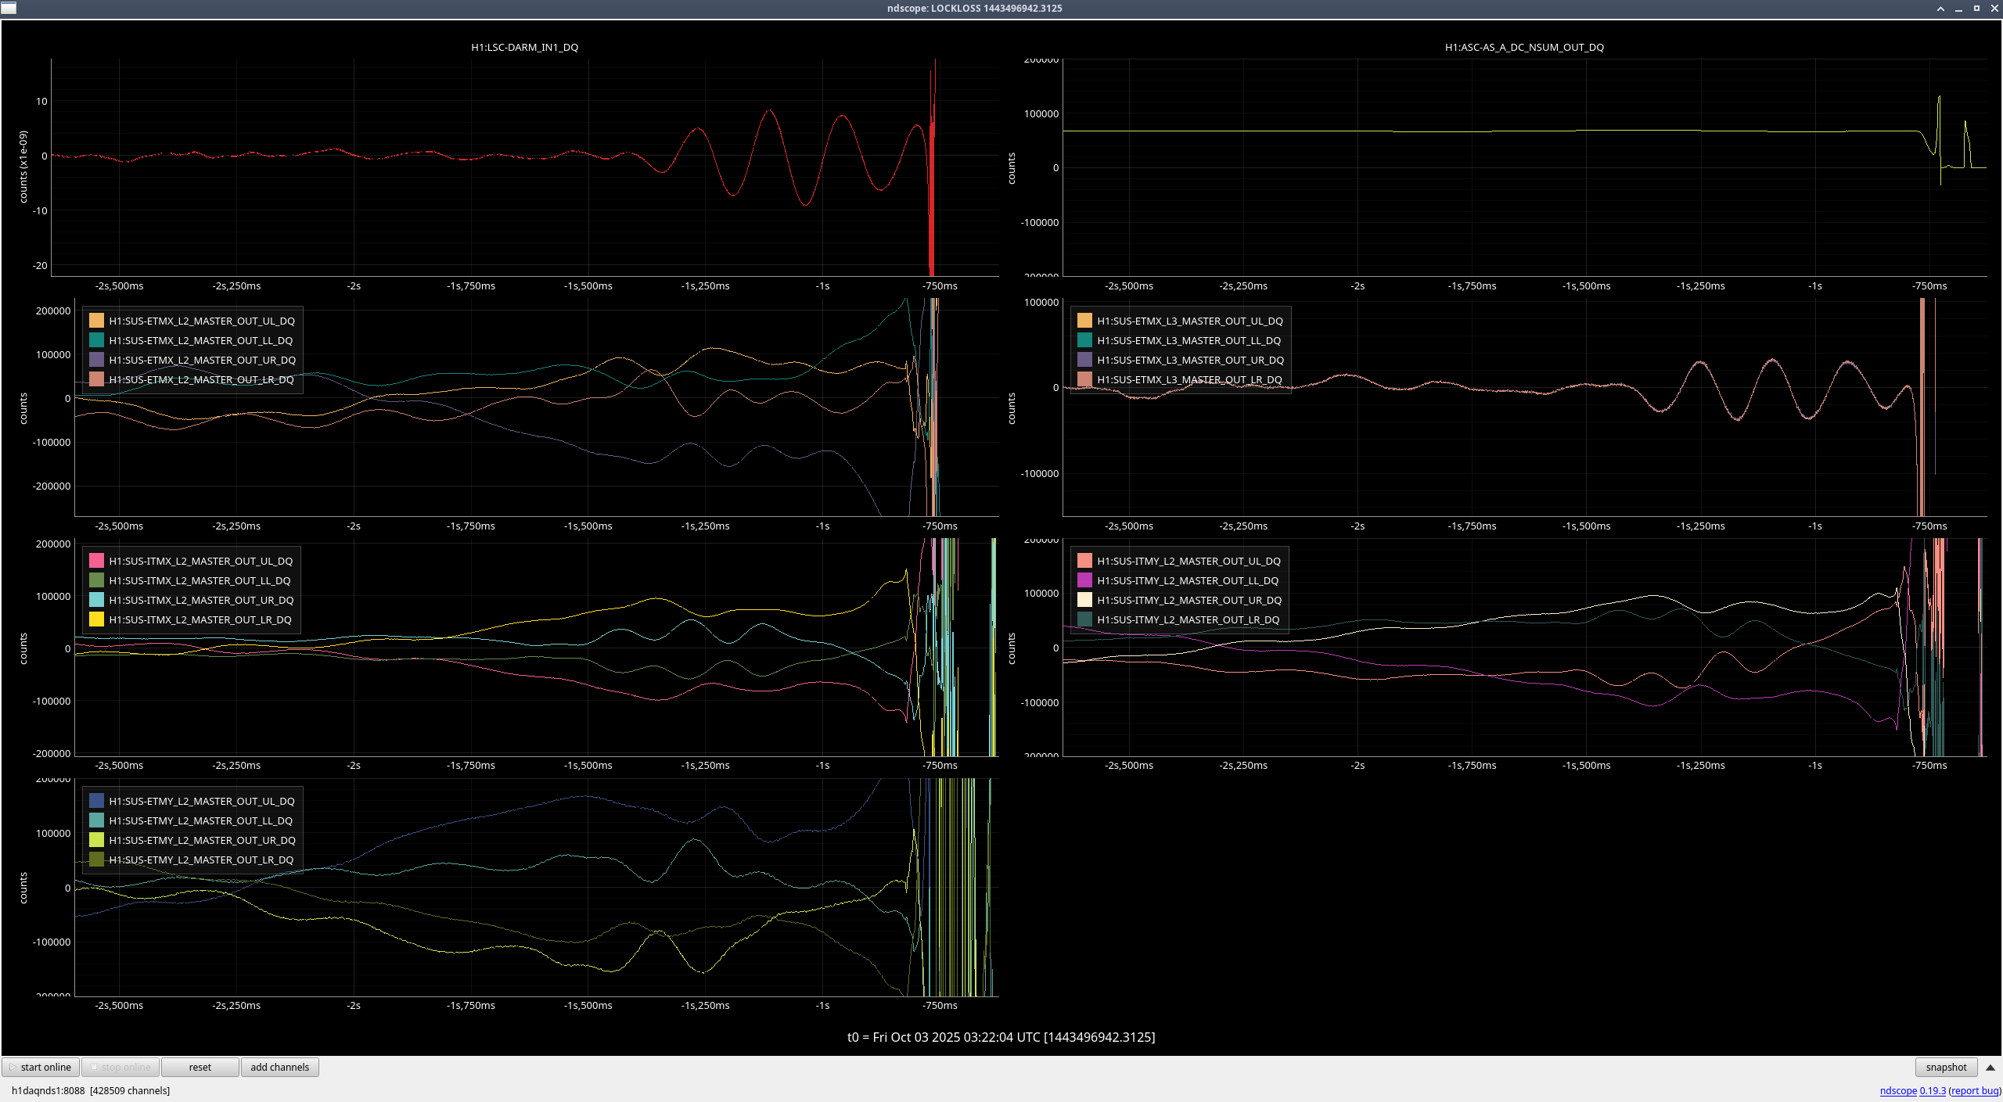Click the H1:ASC-AS_A_DC_NSUM_OUT_DQ plot title
The width and height of the screenshot is (2003, 1102).
pyautogui.click(x=1523, y=47)
